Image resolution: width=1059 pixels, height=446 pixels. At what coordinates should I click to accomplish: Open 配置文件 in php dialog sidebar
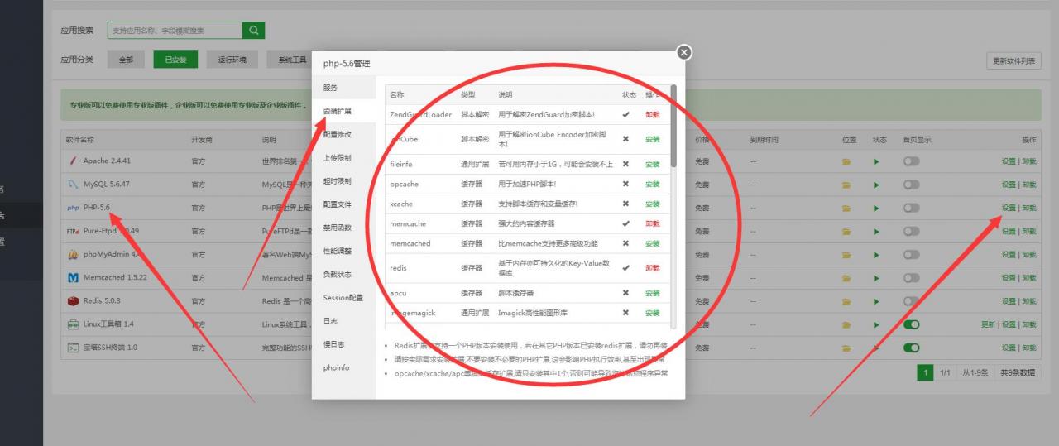tap(343, 204)
